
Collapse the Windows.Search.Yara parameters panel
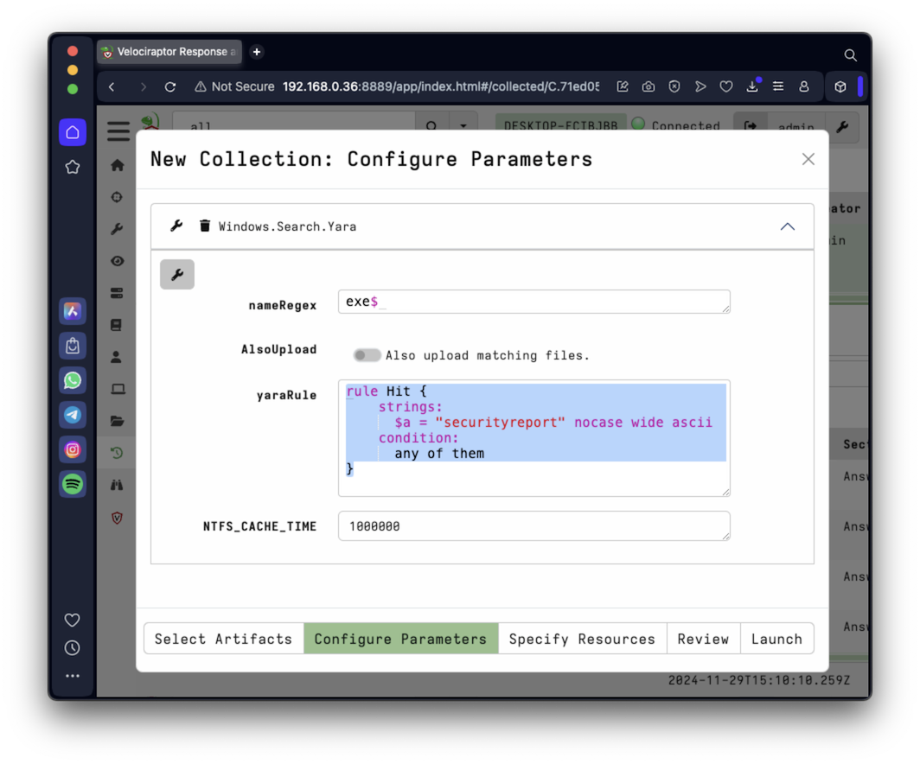(787, 226)
